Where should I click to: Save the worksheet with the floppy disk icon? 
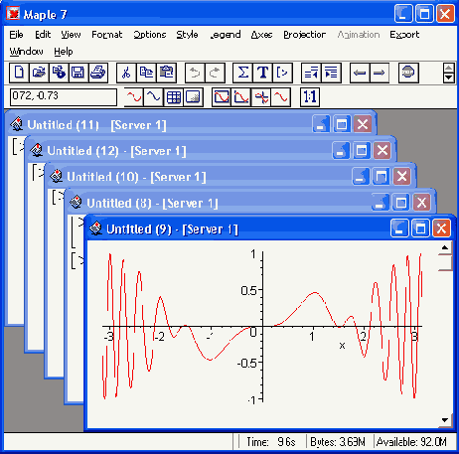(x=78, y=73)
